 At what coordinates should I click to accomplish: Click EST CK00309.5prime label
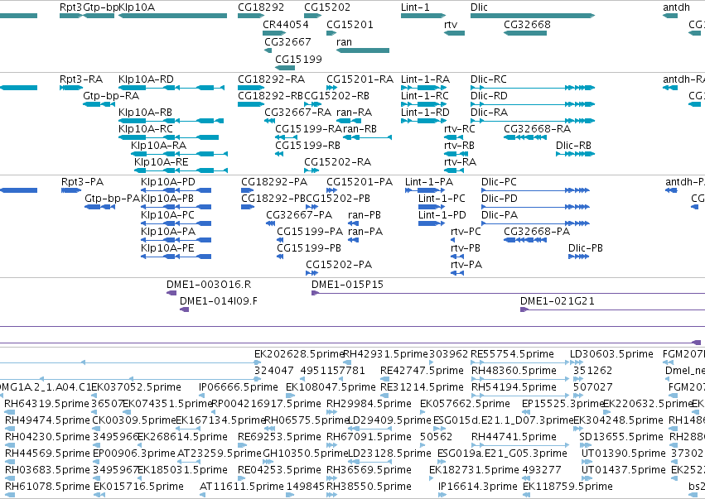click(134, 420)
